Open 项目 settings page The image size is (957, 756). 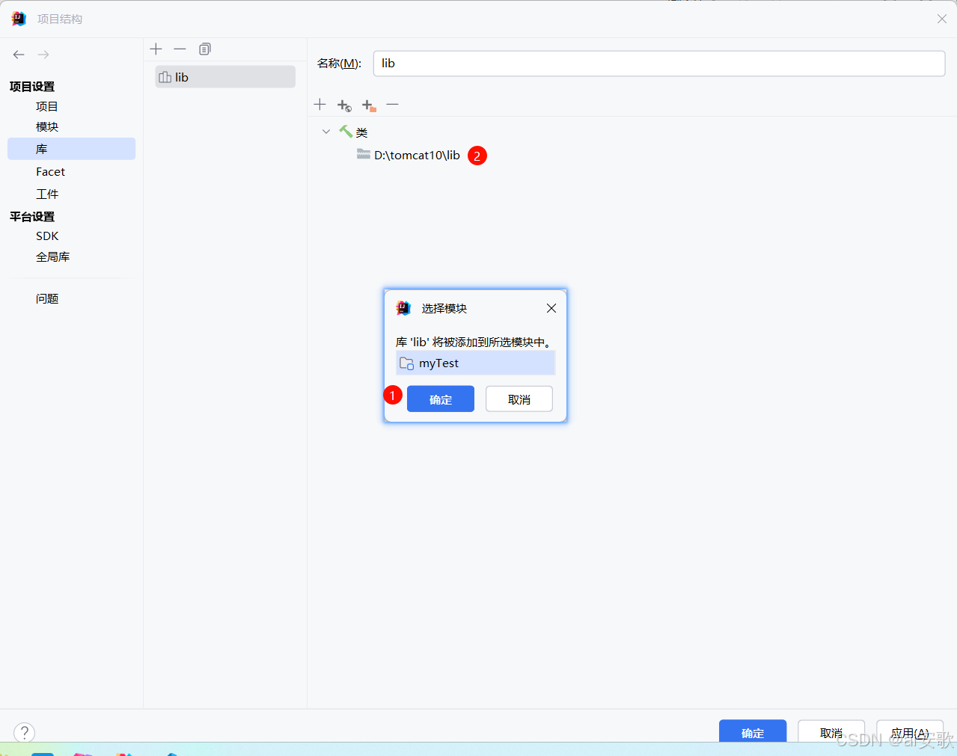(46, 106)
